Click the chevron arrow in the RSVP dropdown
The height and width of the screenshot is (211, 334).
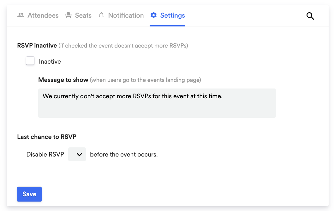[79, 155]
